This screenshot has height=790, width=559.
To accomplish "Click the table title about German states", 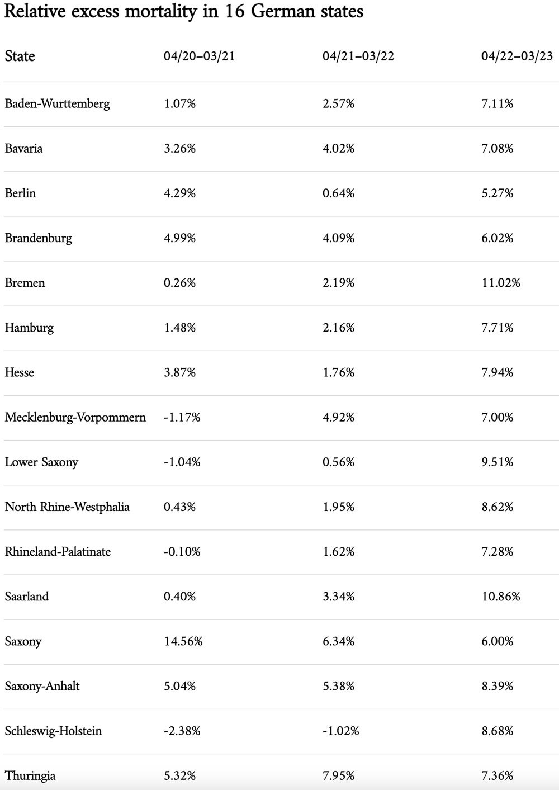I will pyautogui.click(x=184, y=12).
